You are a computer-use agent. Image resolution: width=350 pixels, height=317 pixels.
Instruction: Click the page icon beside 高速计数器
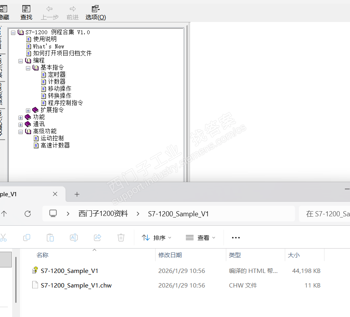(36, 146)
